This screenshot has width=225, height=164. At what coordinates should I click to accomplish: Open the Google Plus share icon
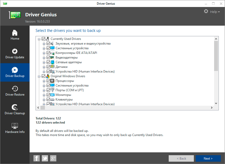tap(53, 158)
